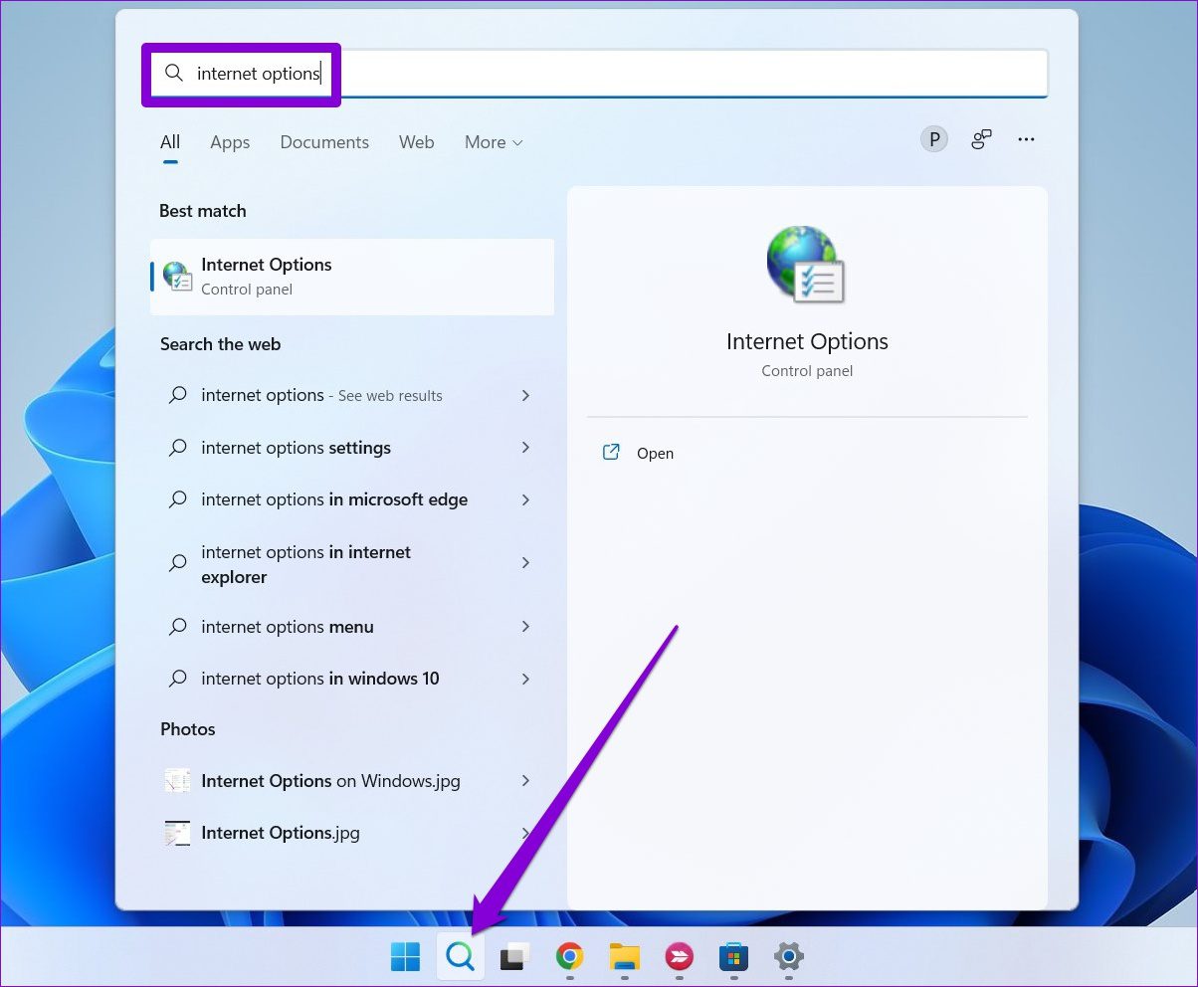Click the search box magnifier icon
1198x987 pixels.
[174, 74]
